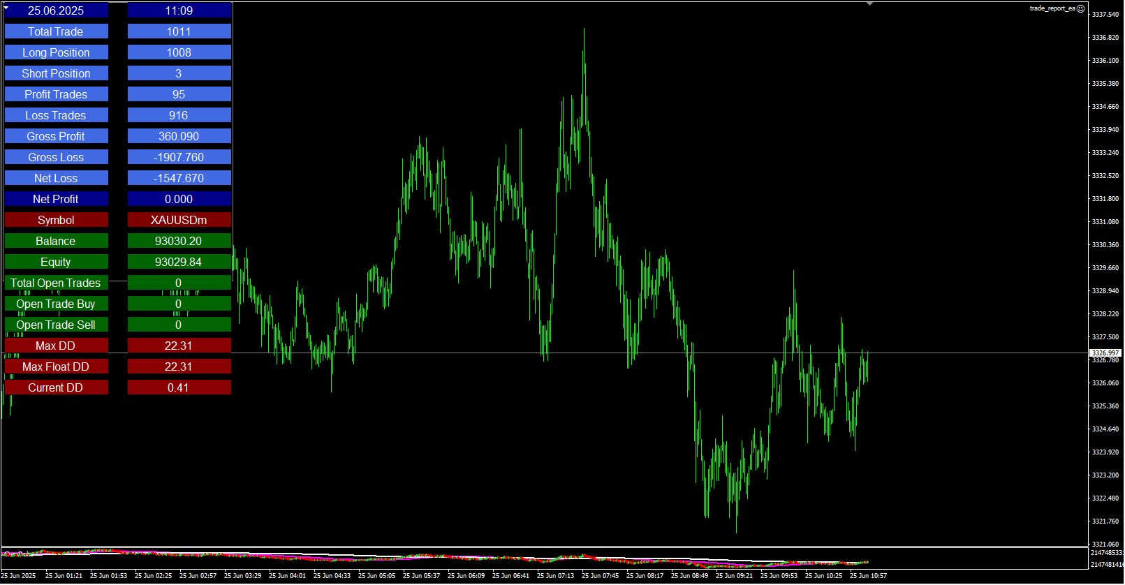This screenshot has width=1125, height=585.
Task: Click the 11:09 time cell
Action: pyautogui.click(x=179, y=10)
